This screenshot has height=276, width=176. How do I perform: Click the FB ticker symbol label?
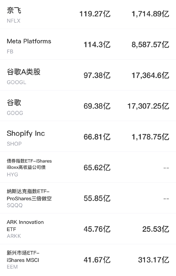pos(10,52)
